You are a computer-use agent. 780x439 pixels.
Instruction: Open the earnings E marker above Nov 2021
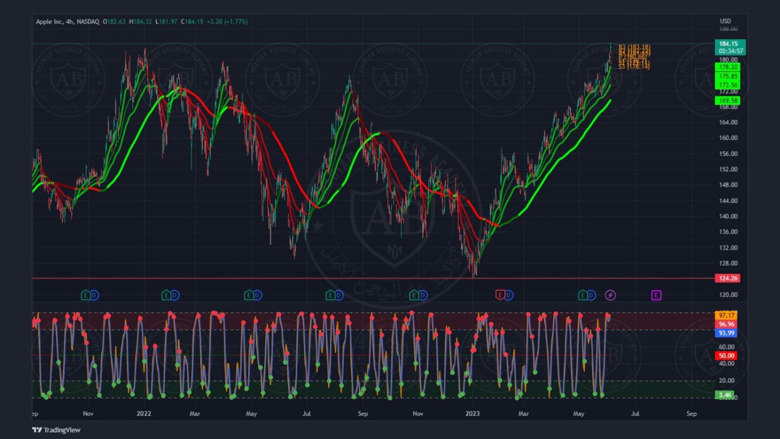[x=86, y=295]
